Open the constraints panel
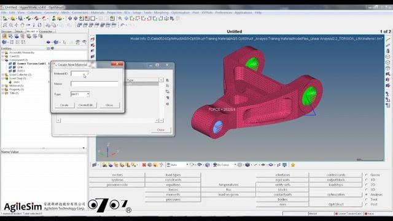Viewport: 393px width, 221px height. tap(173, 180)
